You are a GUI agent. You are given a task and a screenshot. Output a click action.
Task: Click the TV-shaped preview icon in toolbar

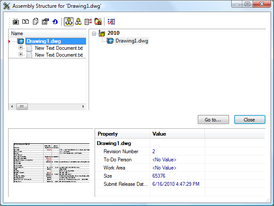coord(16,21)
